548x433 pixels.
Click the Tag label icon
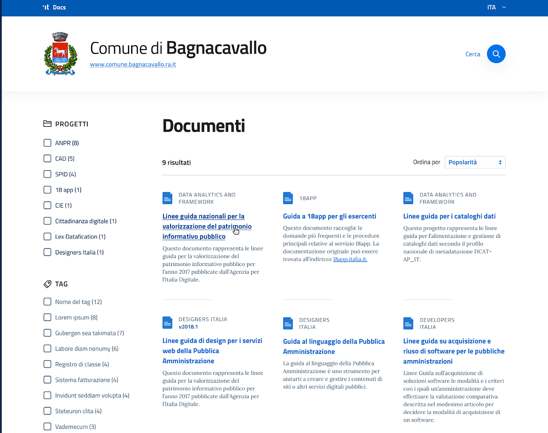(47, 284)
